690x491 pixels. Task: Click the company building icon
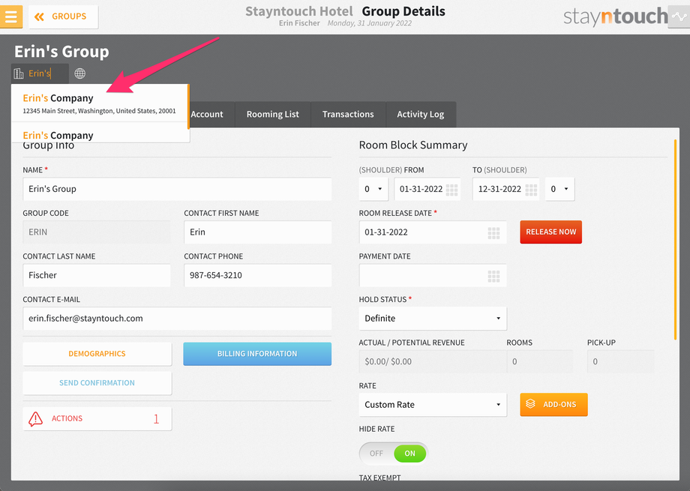19,73
